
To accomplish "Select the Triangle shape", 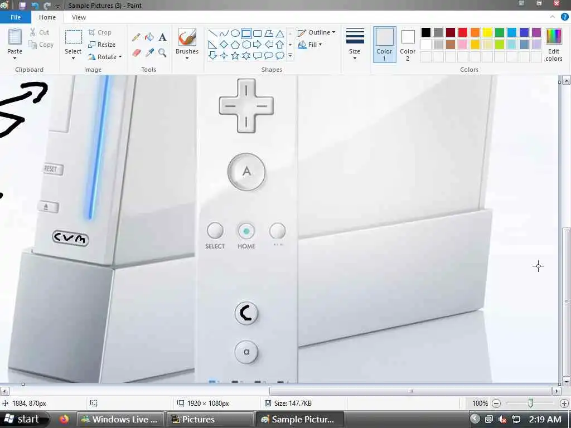I will tap(280, 34).
